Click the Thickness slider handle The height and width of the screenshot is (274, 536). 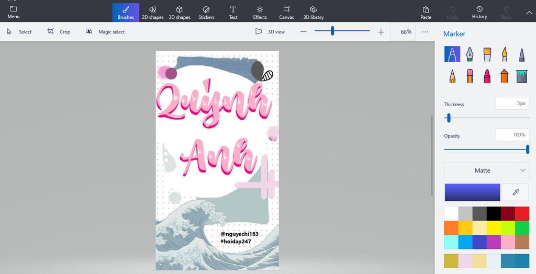[x=449, y=118]
